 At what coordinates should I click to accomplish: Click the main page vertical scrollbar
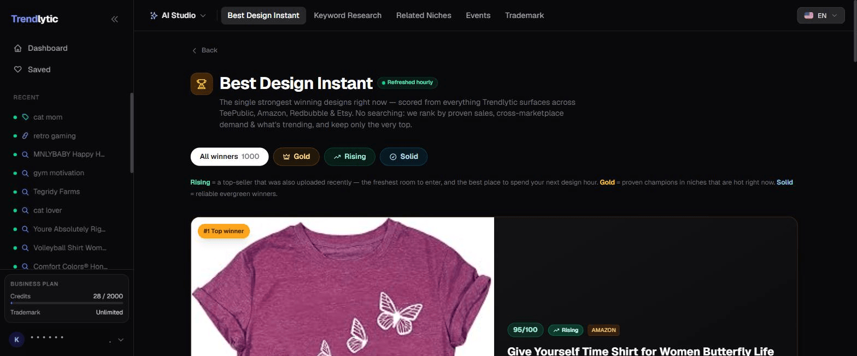click(x=854, y=30)
